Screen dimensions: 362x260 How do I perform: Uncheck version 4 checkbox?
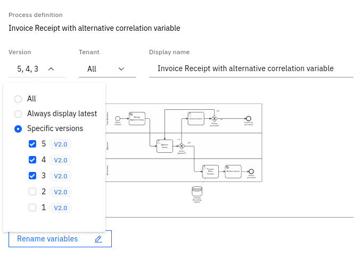[x=32, y=160]
